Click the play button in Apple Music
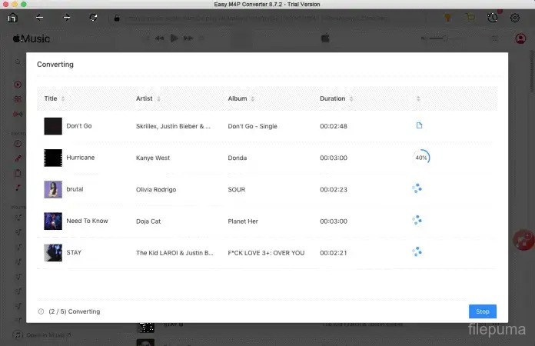 point(174,38)
